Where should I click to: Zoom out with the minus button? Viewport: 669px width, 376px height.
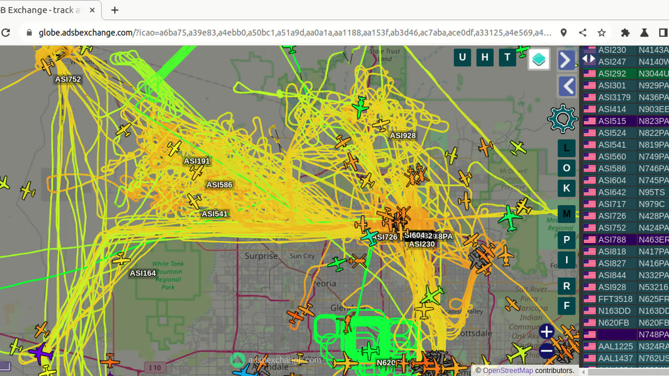pos(546,350)
